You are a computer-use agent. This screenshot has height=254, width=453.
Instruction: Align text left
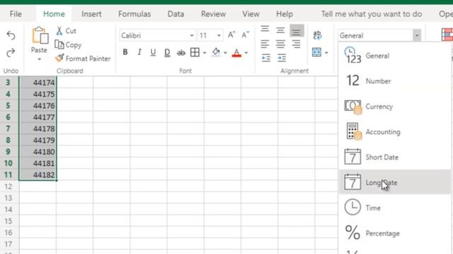(x=265, y=44)
